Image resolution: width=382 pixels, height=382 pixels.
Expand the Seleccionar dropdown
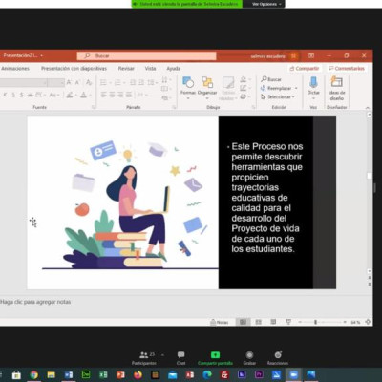(278, 96)
